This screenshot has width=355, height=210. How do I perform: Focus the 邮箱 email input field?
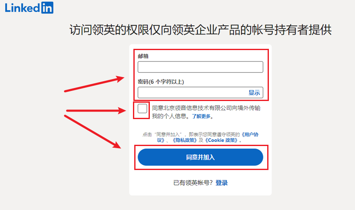coord(201,67)
